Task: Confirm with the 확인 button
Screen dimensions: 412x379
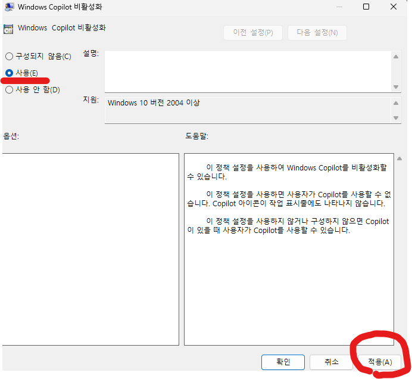Action: tap(283, 362)
